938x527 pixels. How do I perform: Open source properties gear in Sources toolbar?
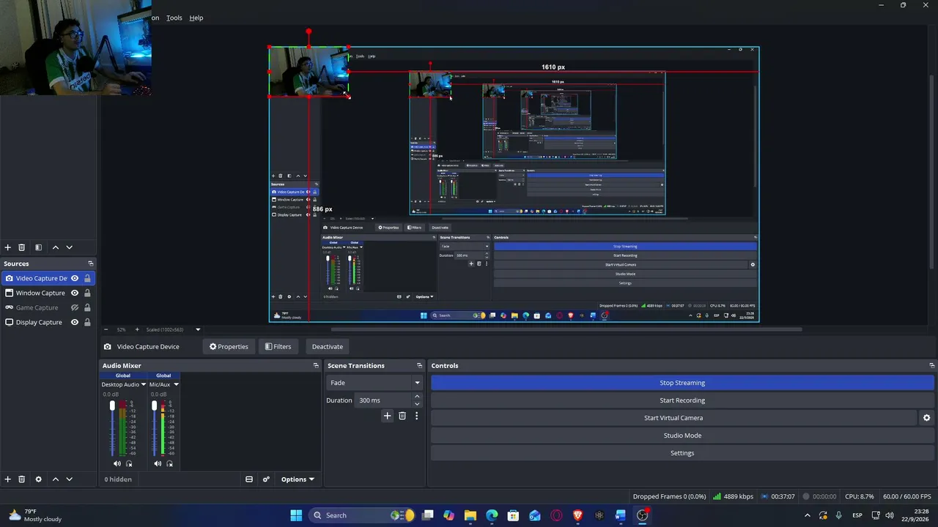tap(39, 479)
